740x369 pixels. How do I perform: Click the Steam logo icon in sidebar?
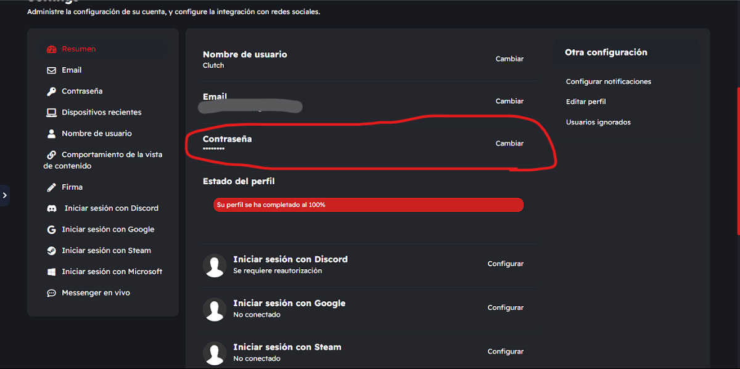52,251
